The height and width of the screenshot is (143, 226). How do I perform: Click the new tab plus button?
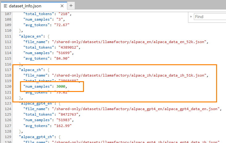71,6
